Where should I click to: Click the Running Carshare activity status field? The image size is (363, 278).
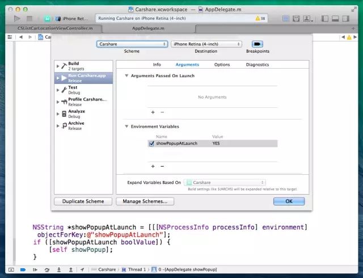click(181, 18)
